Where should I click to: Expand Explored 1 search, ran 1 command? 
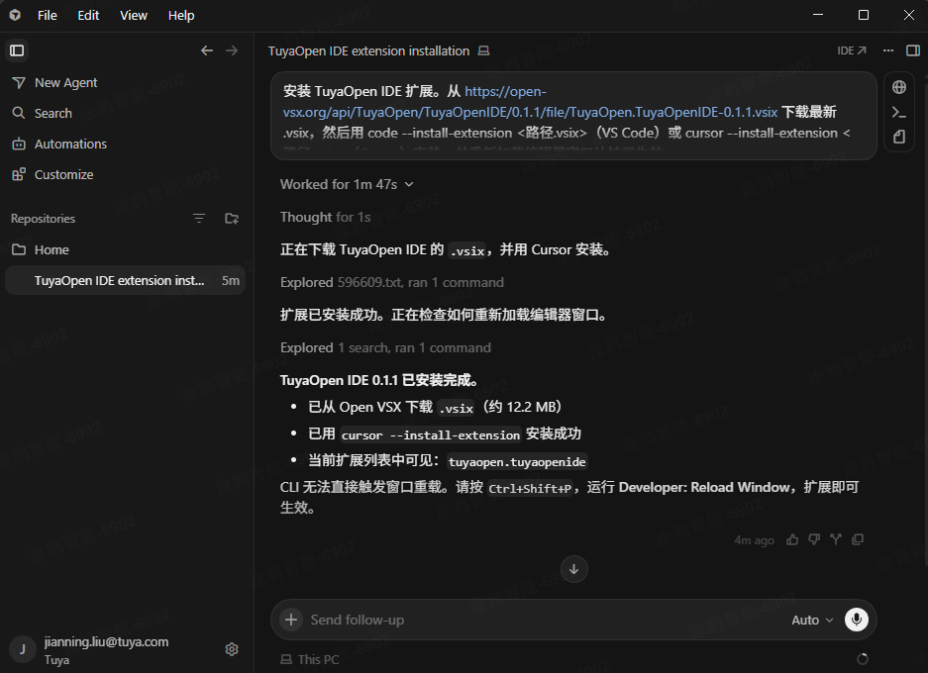[385, 347]
